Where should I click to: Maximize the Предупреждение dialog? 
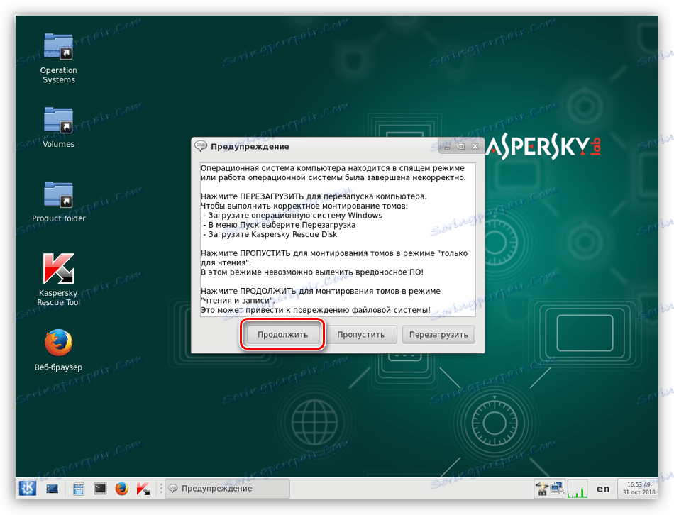pyautogui.click(x=461, y=147)
